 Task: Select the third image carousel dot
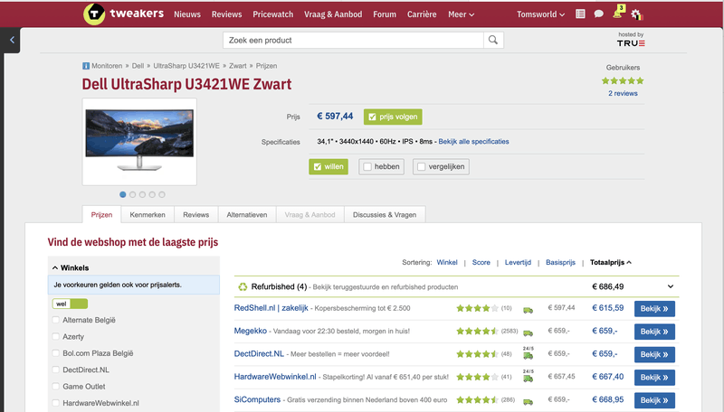point(142,194)
